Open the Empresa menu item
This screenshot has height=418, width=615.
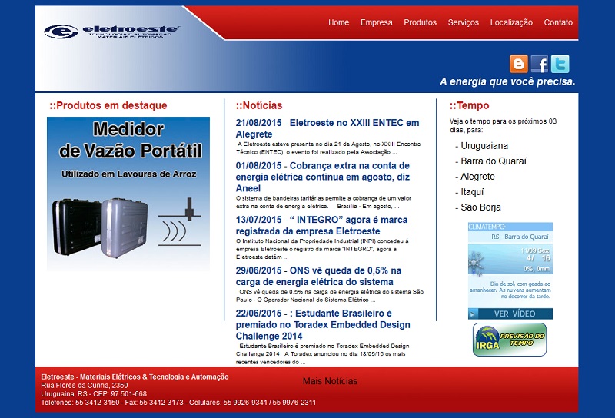(x=376, y=22)
